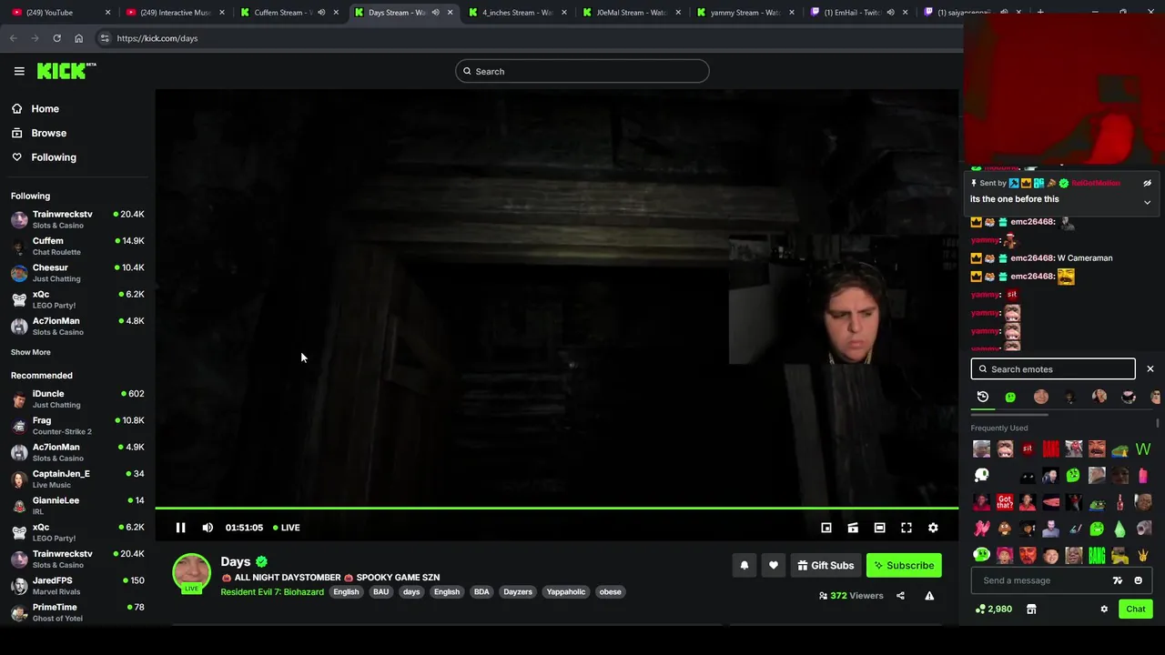Insert the green W emote
Screen dimensions: 1165x655
click(1143, 448)
